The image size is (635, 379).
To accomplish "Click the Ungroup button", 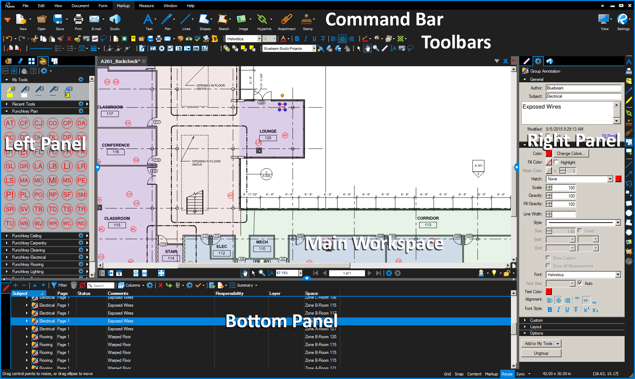I will click(541, 353).
